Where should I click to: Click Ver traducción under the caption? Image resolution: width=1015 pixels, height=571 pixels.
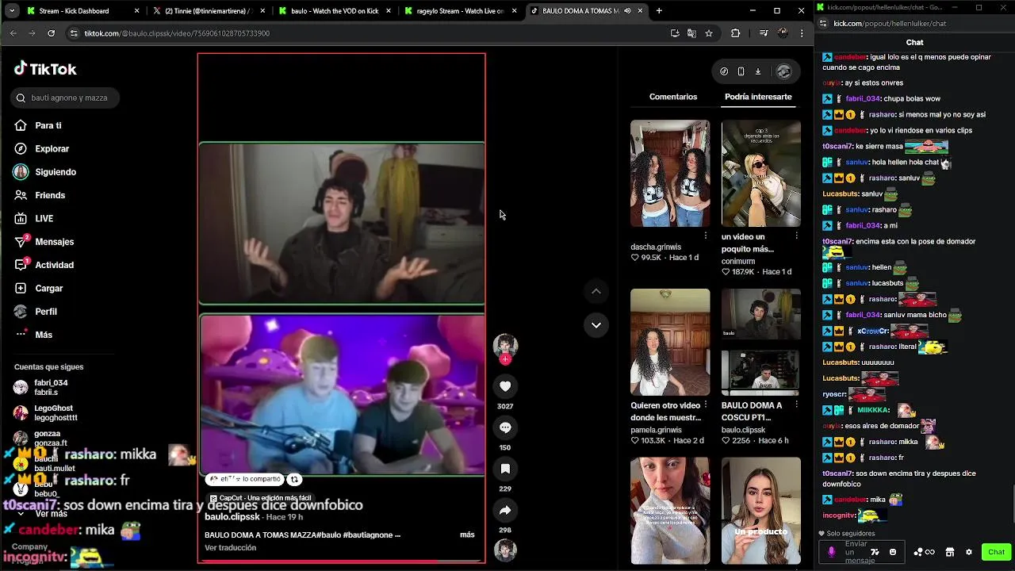230,548
